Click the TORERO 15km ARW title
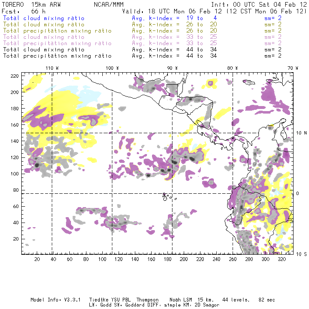This screenshot has height=309, width=309. 31,5
